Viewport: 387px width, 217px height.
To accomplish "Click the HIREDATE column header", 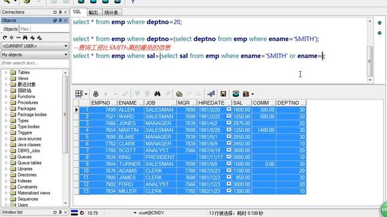I will [214, 103].
